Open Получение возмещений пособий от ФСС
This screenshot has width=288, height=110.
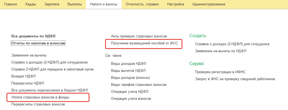[x=144, y=43]
